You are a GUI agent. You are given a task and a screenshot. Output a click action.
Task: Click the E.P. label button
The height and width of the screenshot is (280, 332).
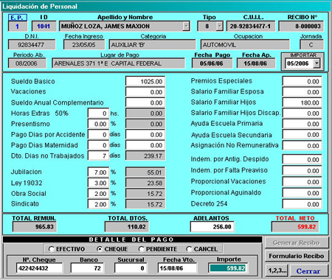(x=18, y=18)
